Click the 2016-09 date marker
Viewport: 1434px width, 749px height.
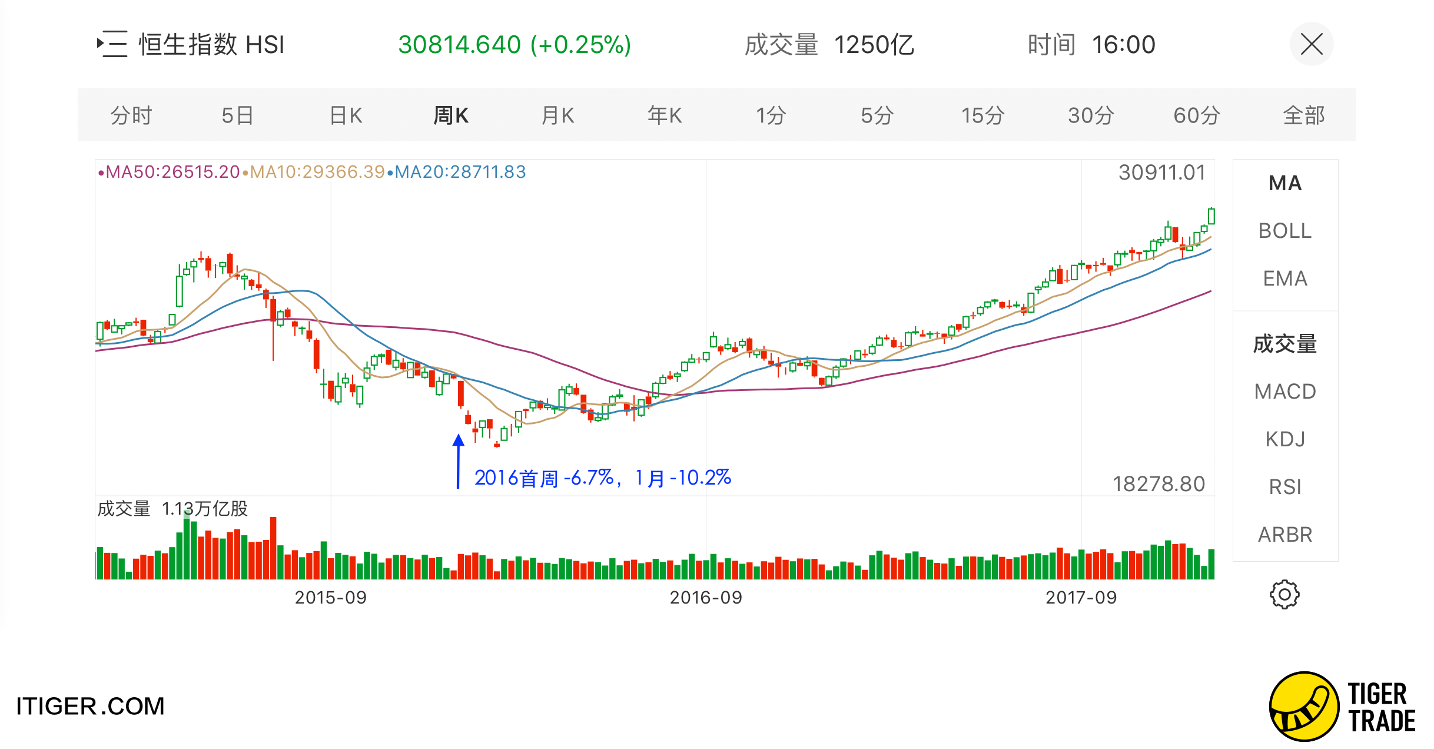point(705,598)
